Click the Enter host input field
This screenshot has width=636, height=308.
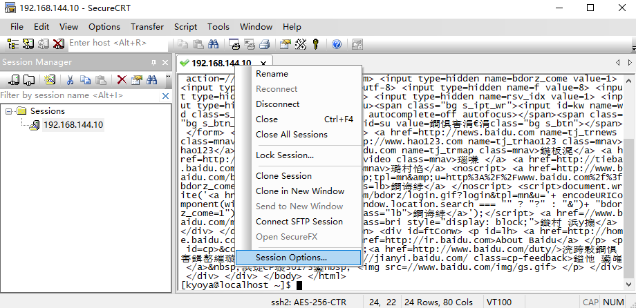(118, 43)
